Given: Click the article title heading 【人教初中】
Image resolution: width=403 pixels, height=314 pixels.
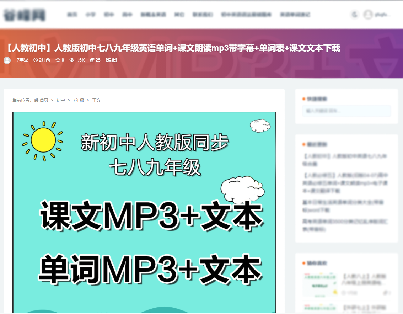Looking at the screenshot, I should [172, 48].
